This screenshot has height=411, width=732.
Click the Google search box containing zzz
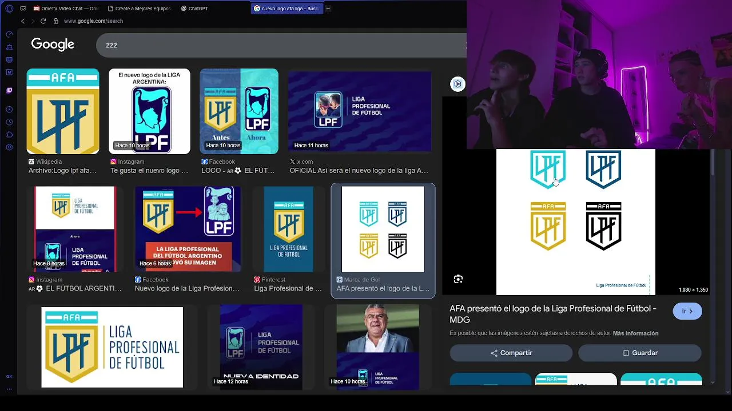tap(281, 45)
